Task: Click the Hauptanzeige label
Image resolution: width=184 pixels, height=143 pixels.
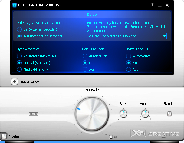Action: tap(29, 81)
